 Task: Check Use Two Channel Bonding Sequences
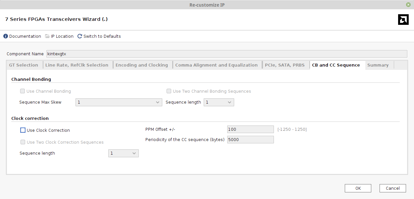click(169, 91)
